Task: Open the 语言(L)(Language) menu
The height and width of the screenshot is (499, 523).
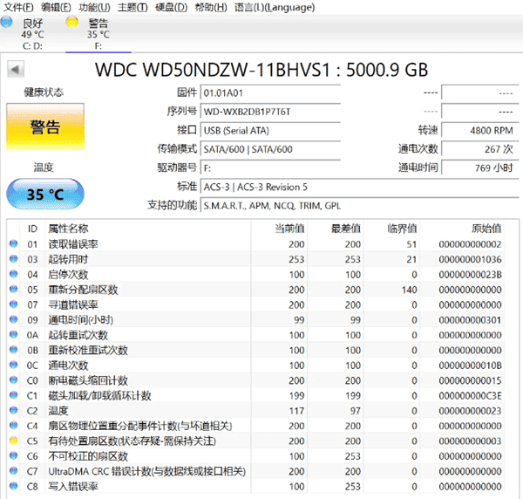Action: [x=275, y=7]
